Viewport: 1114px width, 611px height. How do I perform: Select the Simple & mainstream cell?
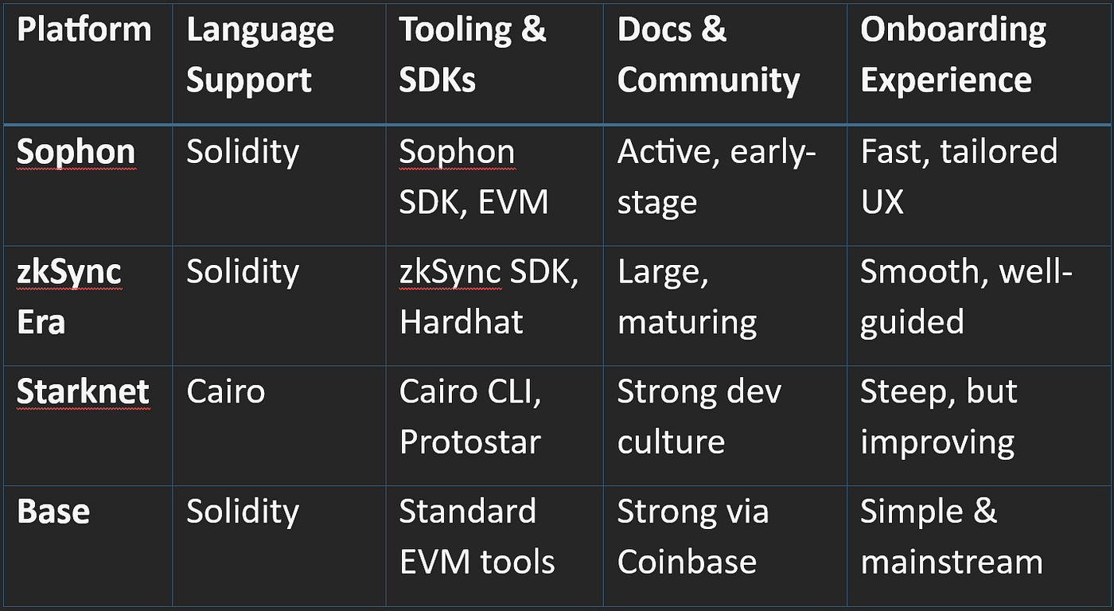[979, 546]
